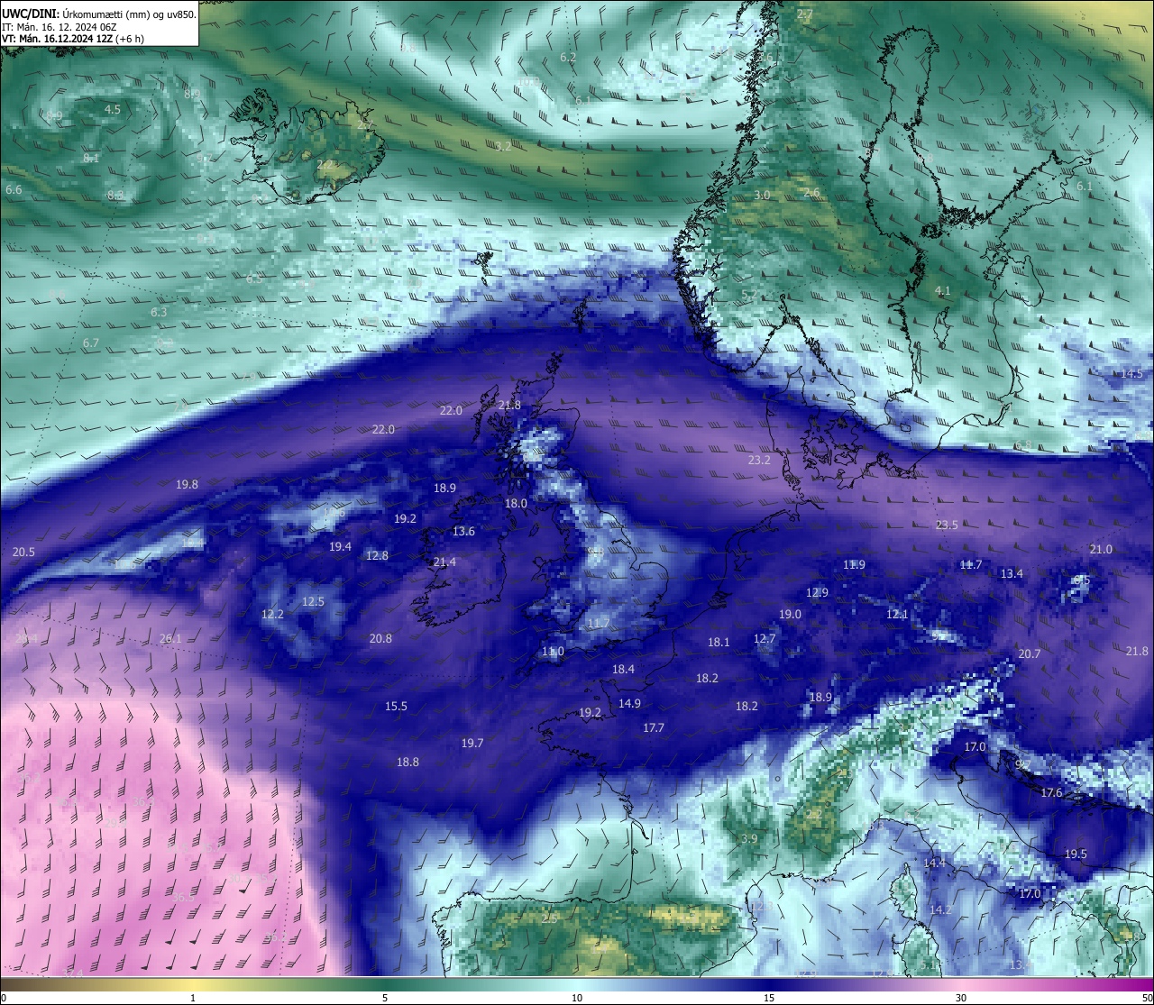Click the map value 3.9 over southern France
This screenshot has height=1005, width=1154.
pyautogui.click(x=749, y=838)
